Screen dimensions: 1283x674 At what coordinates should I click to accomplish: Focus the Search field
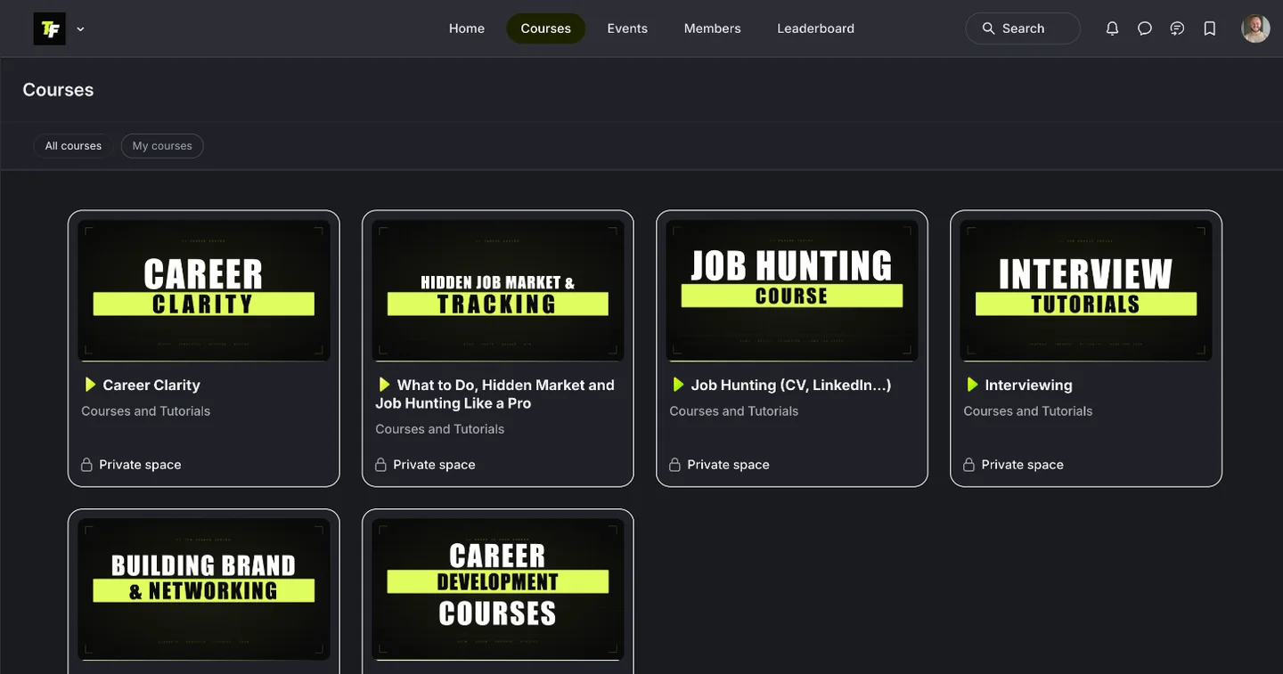(1023, 28)
